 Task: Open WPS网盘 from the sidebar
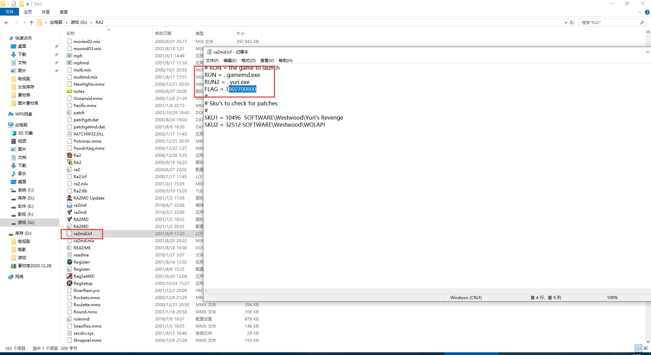pyautogui.click(x=23, y=114)
